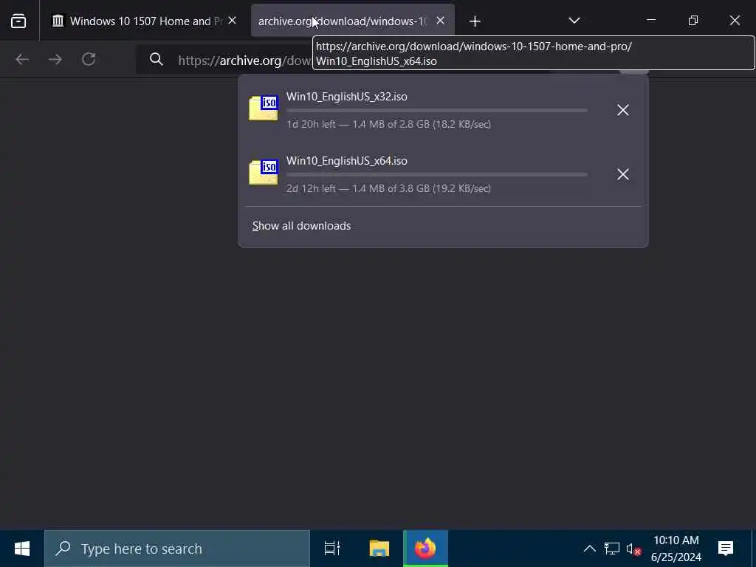Close the archive.org/download tab
The width and height of the screenshot is (756, 567).
[440, 21]
